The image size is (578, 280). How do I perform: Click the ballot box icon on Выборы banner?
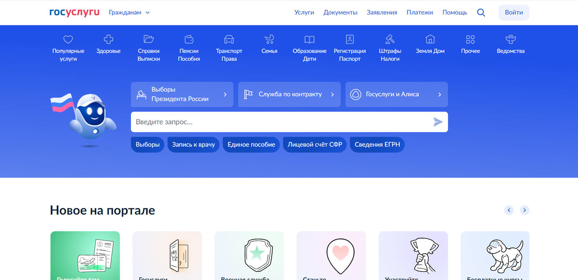pos(141,94)
